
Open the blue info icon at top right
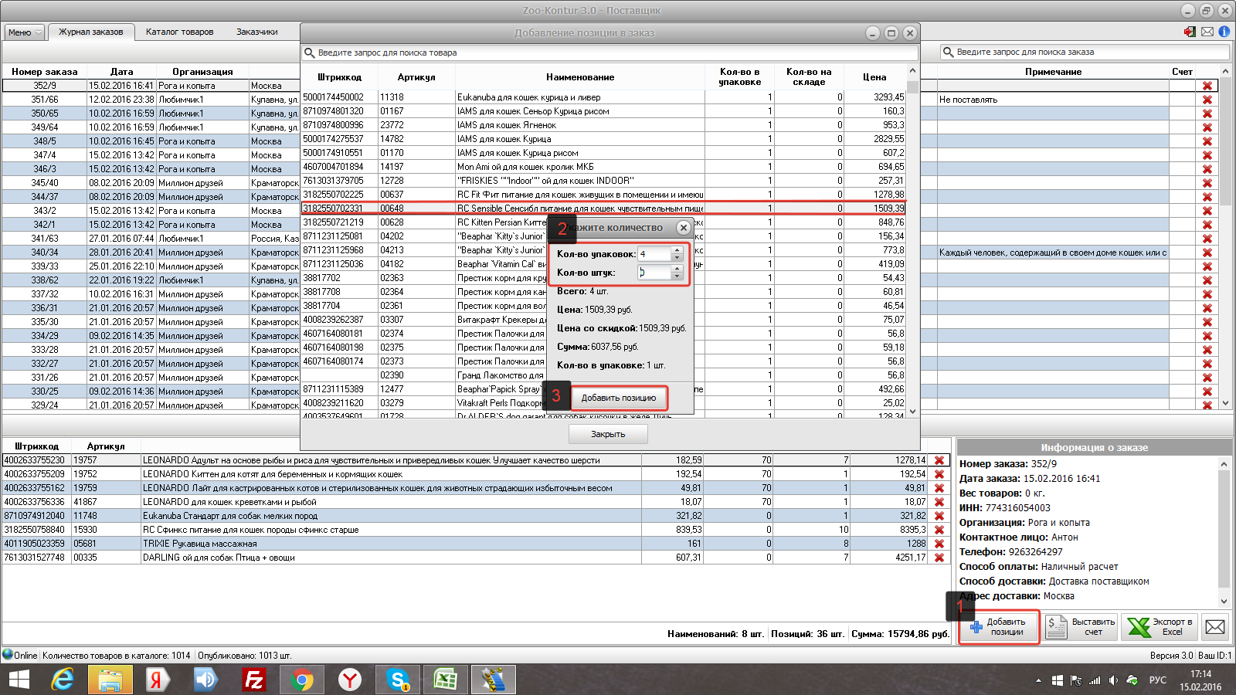tap(1224, 32)
